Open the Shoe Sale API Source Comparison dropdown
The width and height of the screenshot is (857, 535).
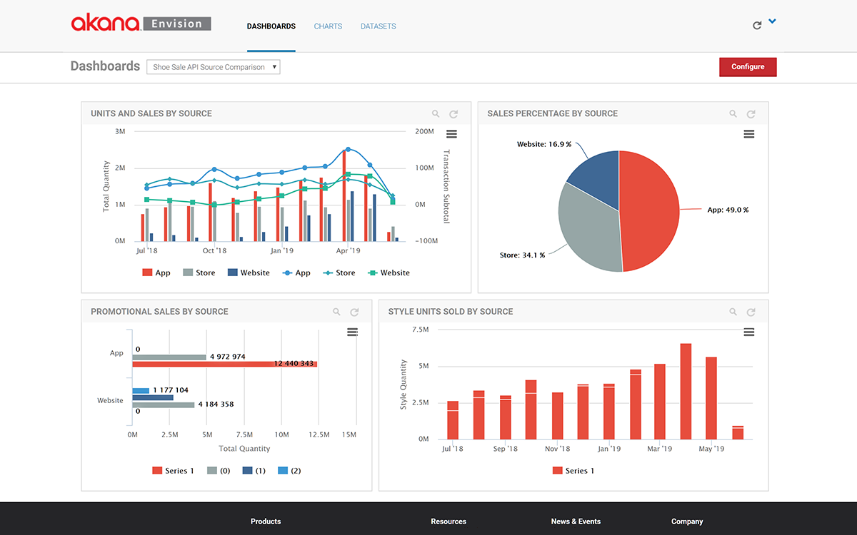[213, 66]
